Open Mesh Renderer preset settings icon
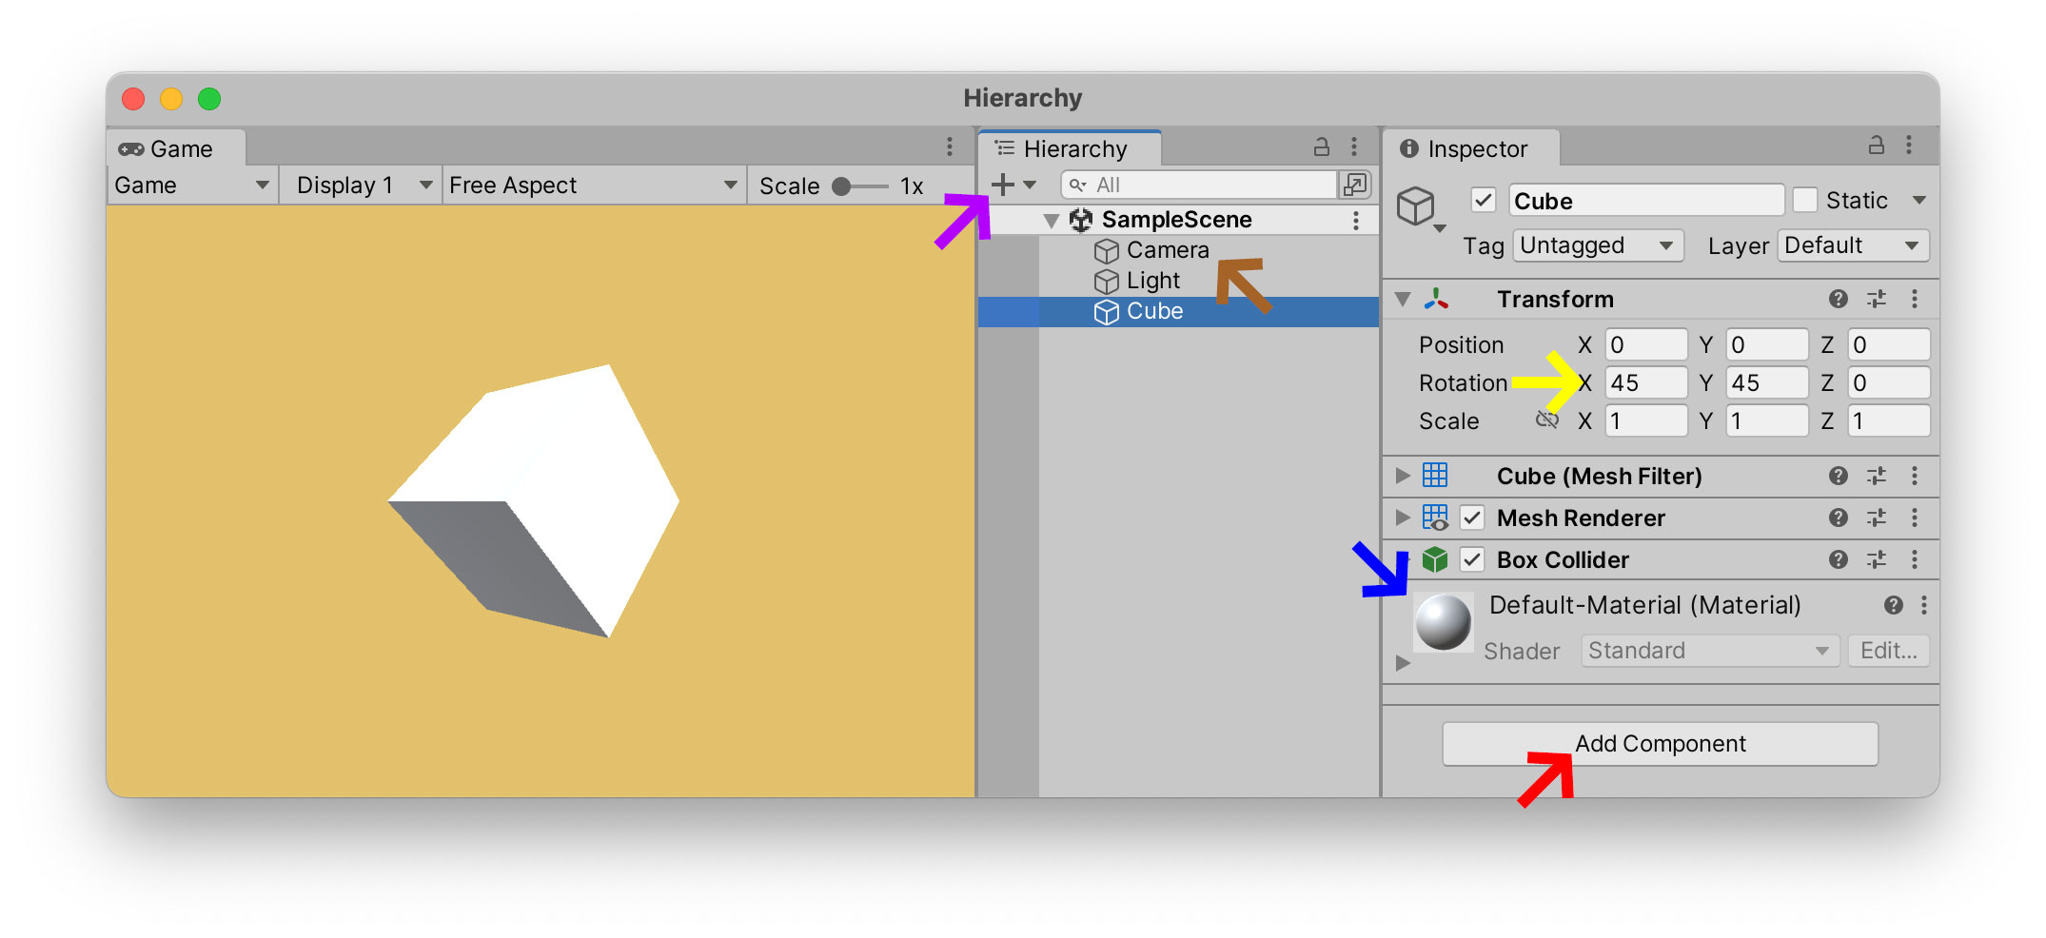2046x938 pixels. 1876,518
